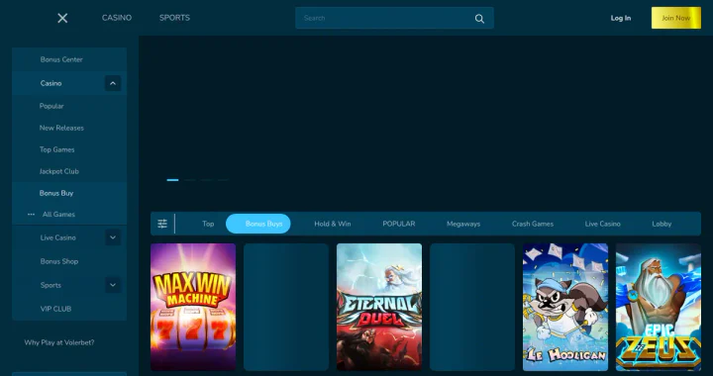Open the Eternal Duel game thumbnail

[379, 307]
